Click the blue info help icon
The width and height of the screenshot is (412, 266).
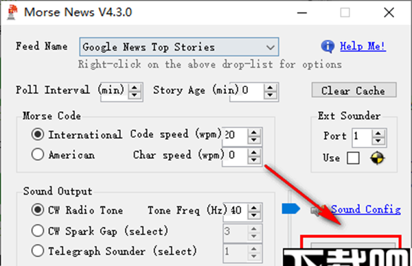tap(328, 47)
